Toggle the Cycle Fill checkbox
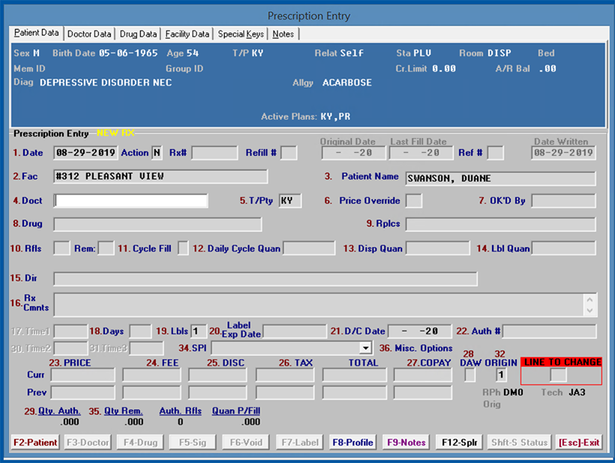The width and height of the screenshot is (615, 463). pyautogui.click(x=183, y=249)
